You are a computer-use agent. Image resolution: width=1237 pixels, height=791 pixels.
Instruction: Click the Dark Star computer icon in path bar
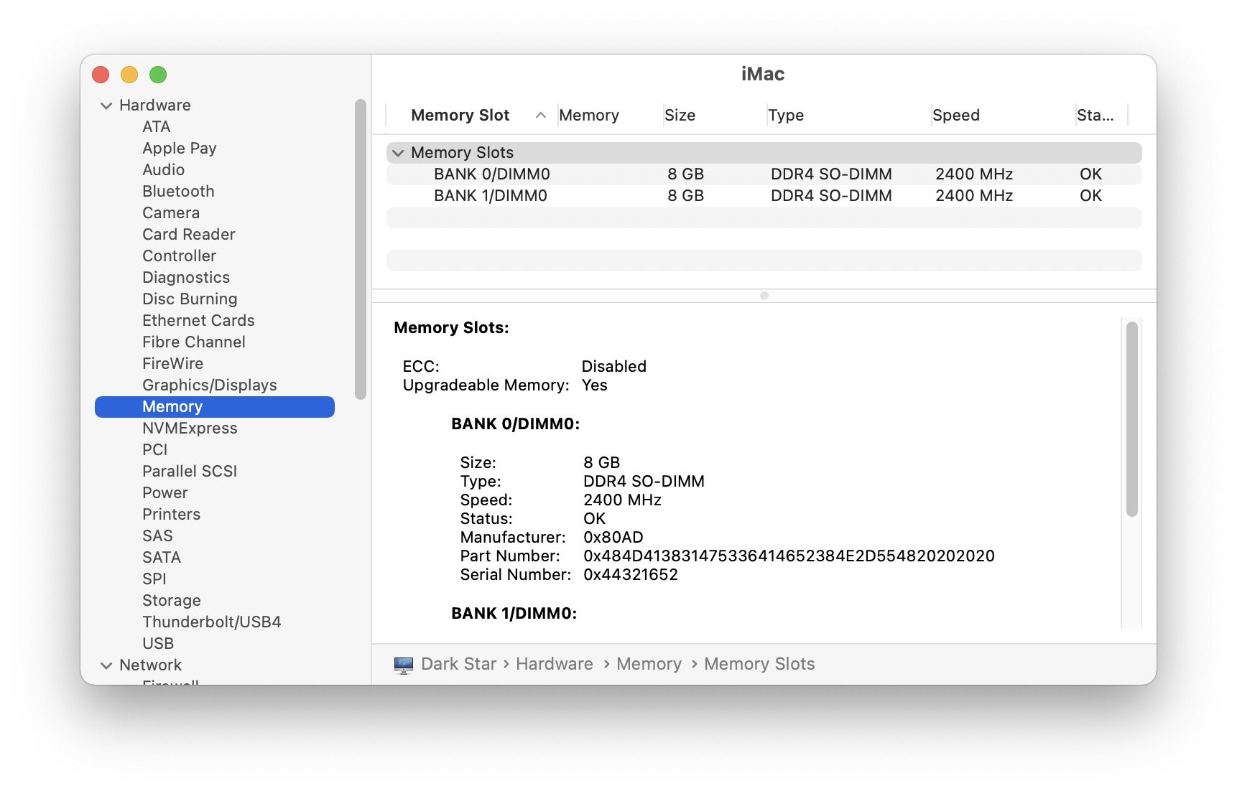click(x=404, y=665)
